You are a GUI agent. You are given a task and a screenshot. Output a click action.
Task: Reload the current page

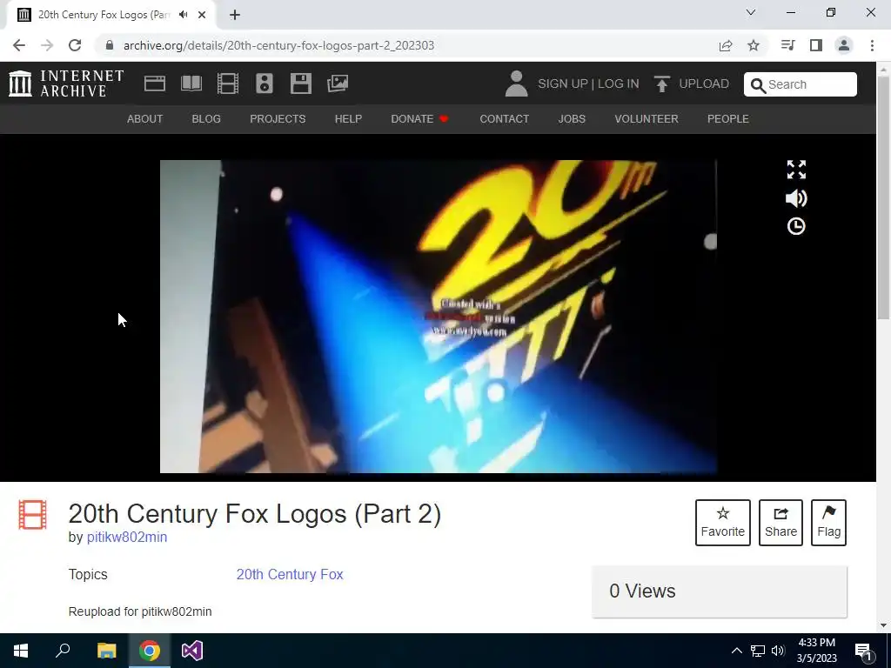(x=75, y=45)
